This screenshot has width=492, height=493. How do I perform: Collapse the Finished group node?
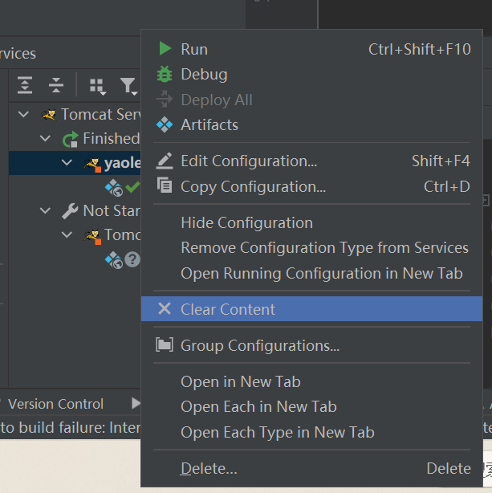46,139
